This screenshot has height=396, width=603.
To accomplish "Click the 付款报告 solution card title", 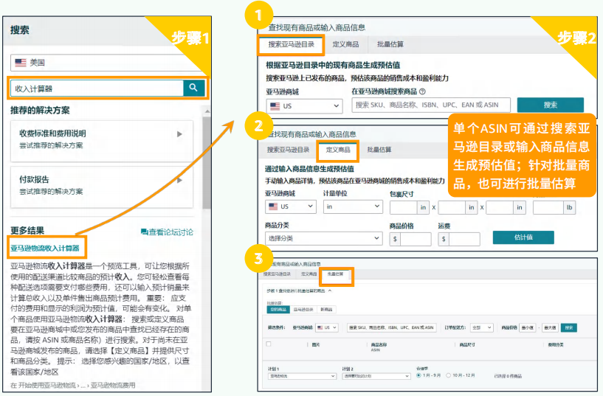I will pos(34,179).
